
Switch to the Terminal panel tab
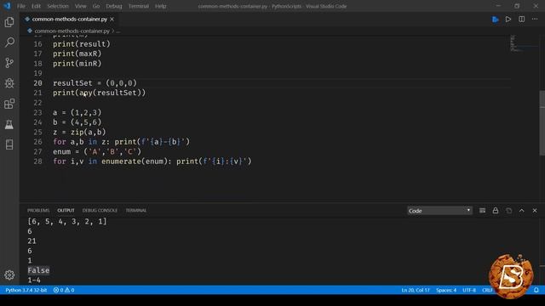(x=136, y=211)
